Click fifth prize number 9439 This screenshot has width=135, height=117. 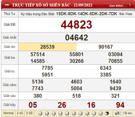(x=115, y=88)
